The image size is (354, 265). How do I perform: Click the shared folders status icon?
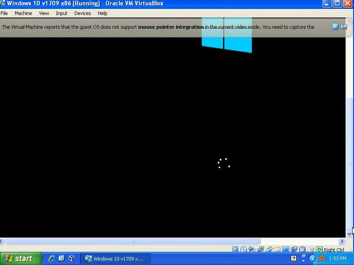click(277, 250)
